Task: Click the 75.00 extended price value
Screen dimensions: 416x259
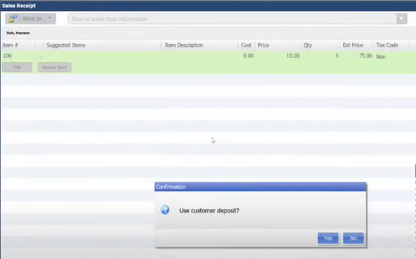Action: [365, 56]
